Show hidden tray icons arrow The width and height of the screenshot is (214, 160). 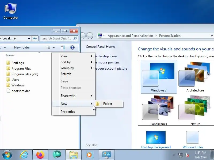tap(174, 155)
